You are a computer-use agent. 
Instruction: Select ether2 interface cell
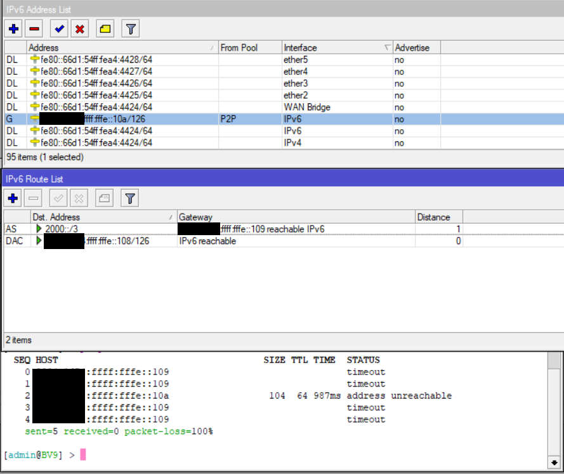click(337, 95)
